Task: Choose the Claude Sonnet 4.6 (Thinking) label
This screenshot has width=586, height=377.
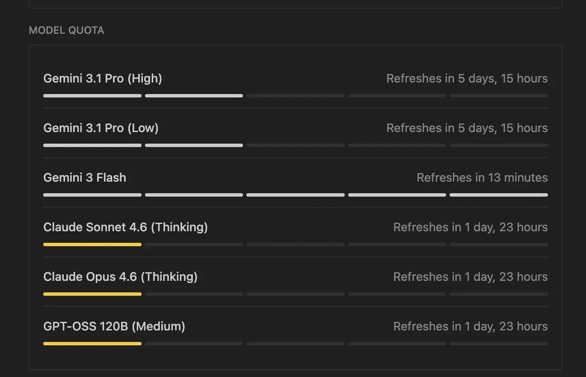Action: click(x=126, y=227)
